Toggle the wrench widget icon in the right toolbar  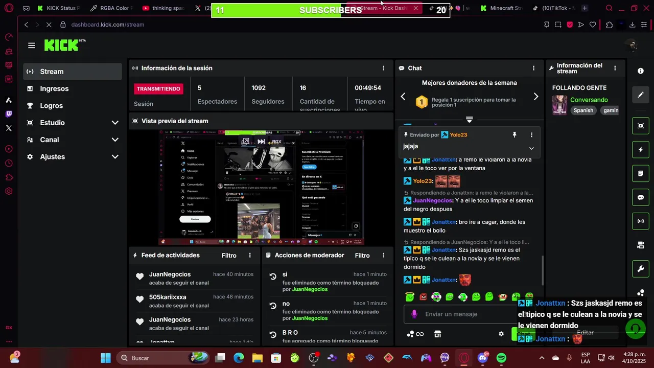(641, 269)
